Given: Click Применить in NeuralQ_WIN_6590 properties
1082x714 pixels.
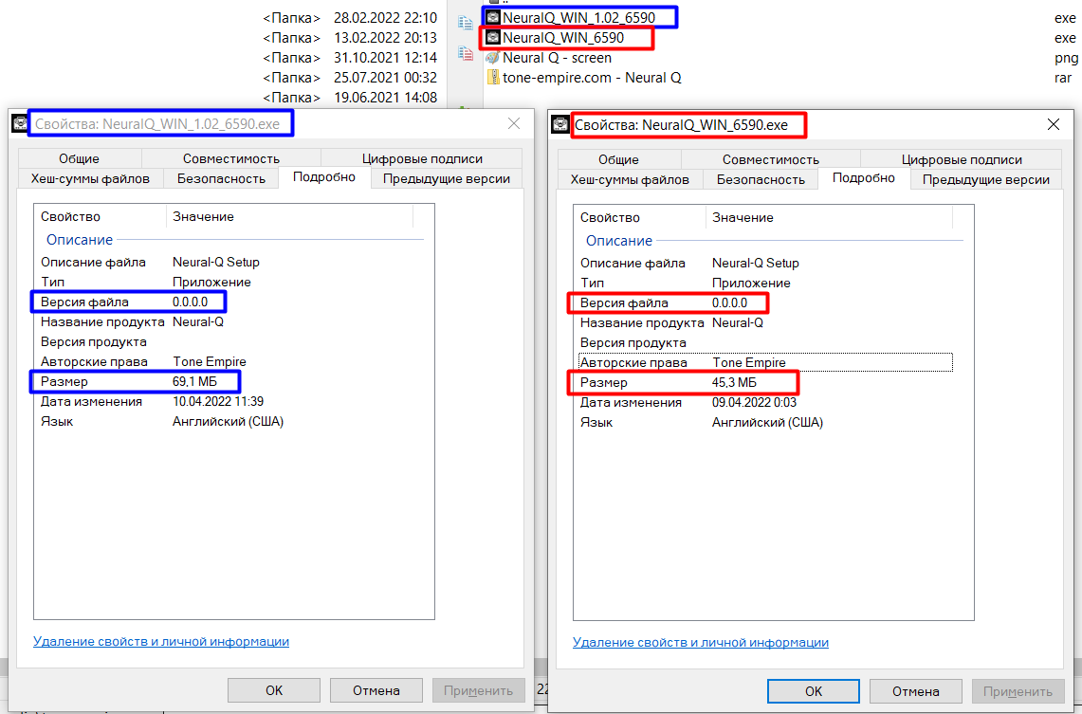Looking at the screenshot, I should (1018, 691).
